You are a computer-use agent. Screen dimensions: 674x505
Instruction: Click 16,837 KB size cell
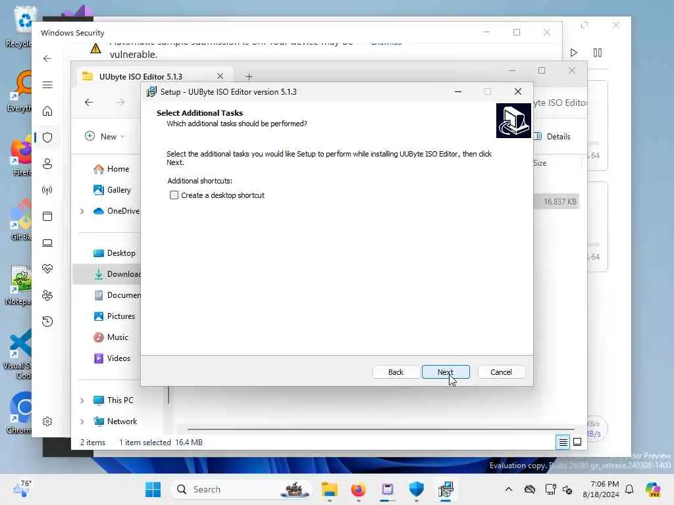560,202
